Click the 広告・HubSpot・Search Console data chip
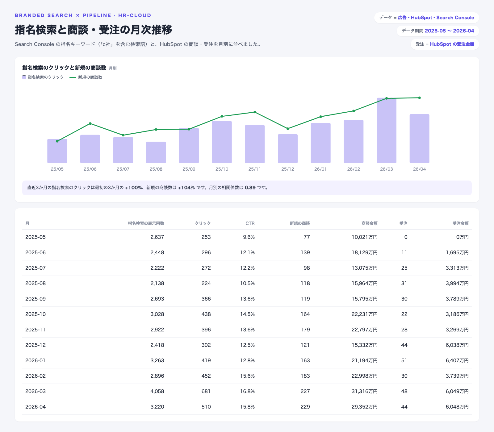Viewport: 494px width, 432px height. (x=427, y=18)
